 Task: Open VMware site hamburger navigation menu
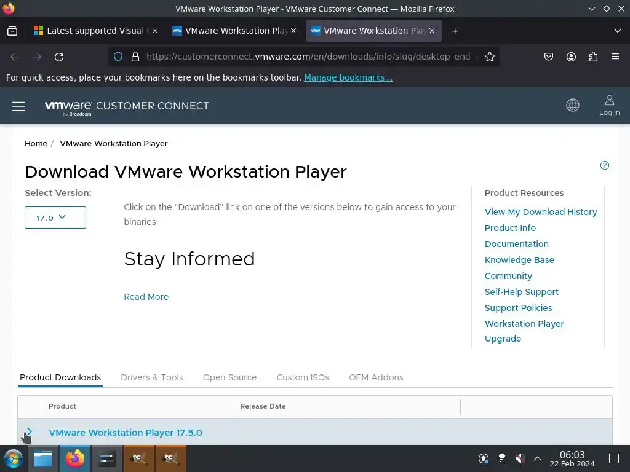18,106
